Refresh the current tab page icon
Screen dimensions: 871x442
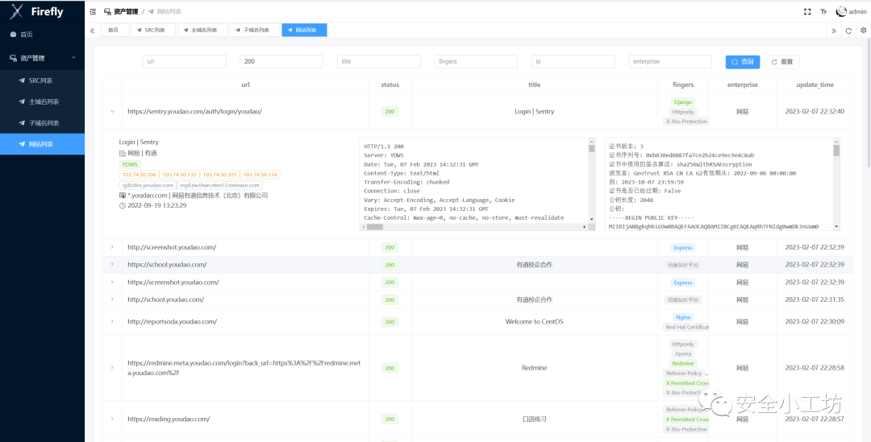point(848,31)
